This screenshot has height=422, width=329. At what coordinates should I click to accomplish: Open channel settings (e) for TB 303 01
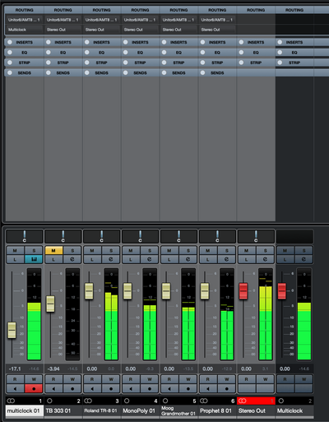(72, 259)
